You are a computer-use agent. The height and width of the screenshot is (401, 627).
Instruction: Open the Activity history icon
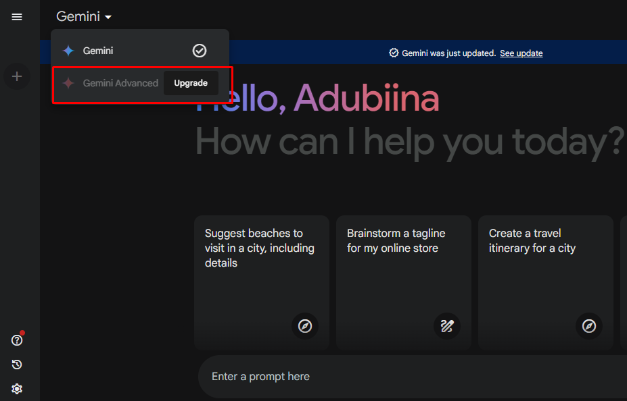tap(17, 365)
